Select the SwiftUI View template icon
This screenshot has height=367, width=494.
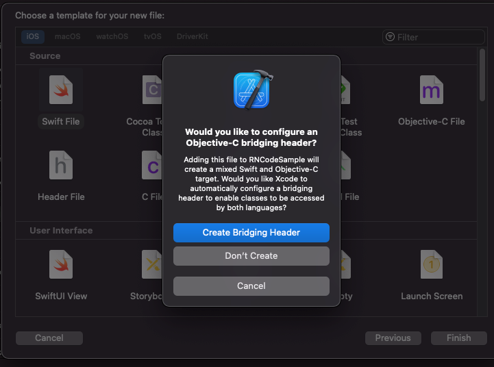[61, 264]
